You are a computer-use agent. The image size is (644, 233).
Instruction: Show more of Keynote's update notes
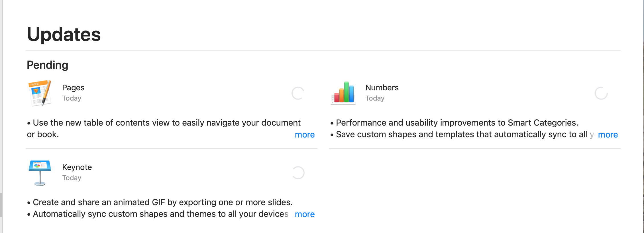click(x=305, y=214)
